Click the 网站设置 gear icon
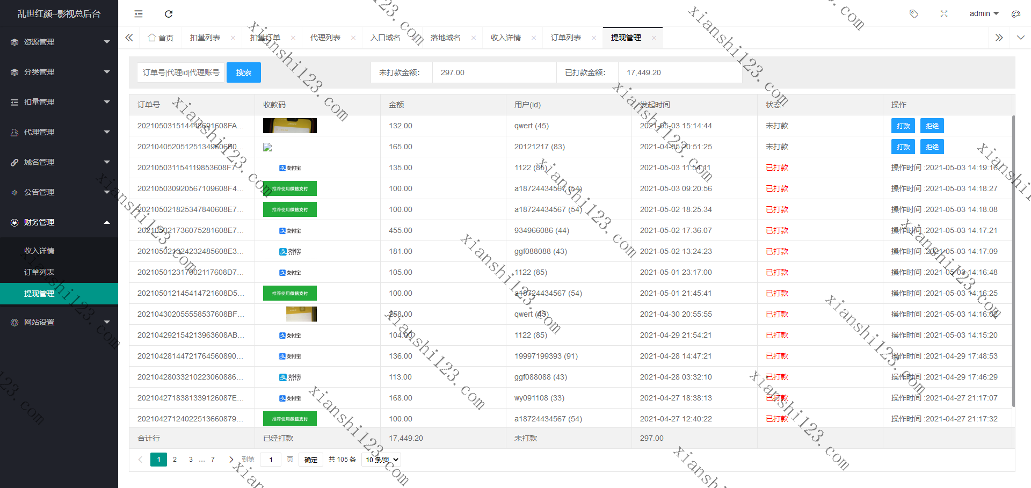The width and height of the screenshot is (1031, 488). [x=14, y=322]
